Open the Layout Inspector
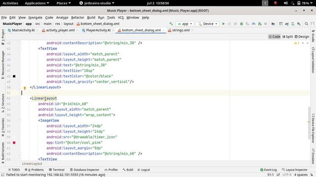The image size is (316, 177). [x=295, y=170]
